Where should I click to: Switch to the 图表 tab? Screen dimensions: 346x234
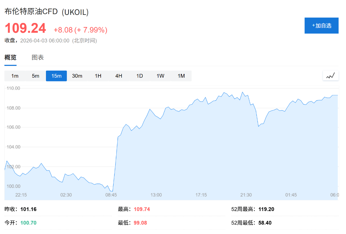click(x=37, y=57)
